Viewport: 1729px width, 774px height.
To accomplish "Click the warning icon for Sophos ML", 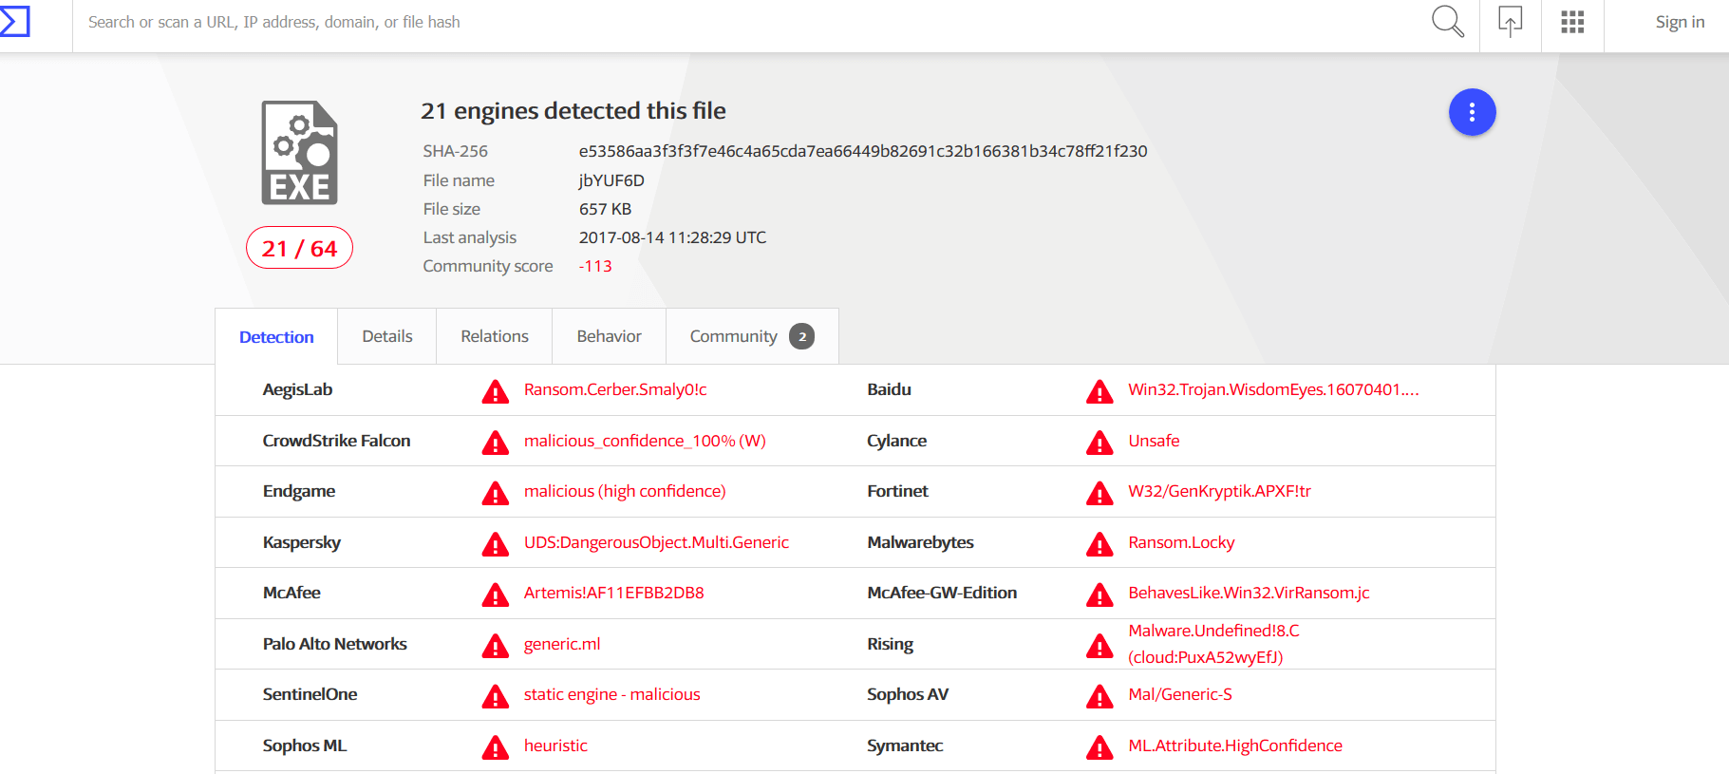I will click(x=495, y=747).
